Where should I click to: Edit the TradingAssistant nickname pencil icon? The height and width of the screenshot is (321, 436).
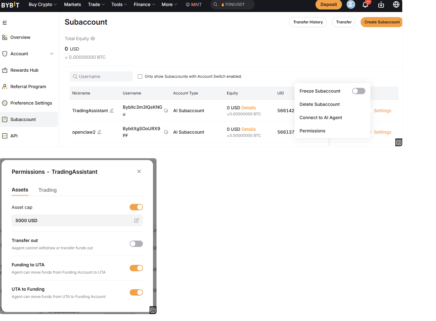tap(112, 110)
